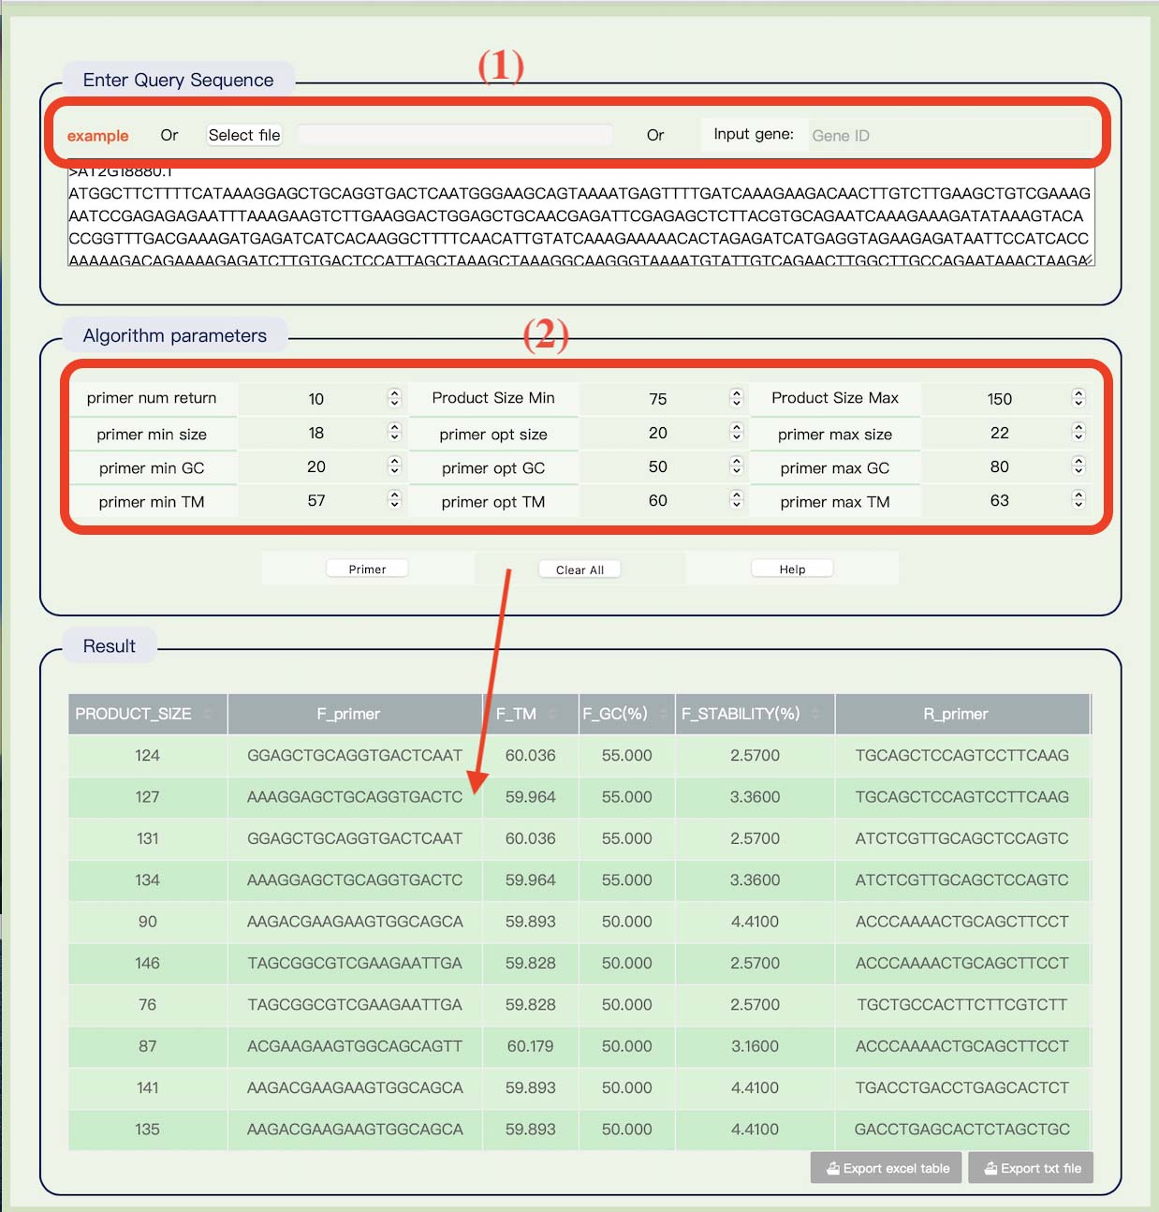Viewport: 1159px width, 1212px height.
Task: Adjust primer opt size stepper
Action: [737, 432]
